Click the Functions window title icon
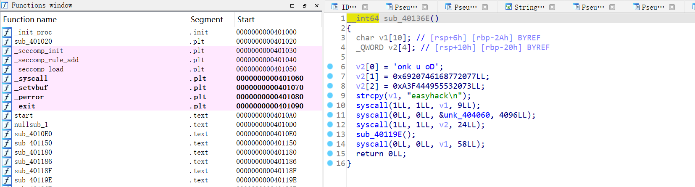The image size is (695, 187). point(5,5)
